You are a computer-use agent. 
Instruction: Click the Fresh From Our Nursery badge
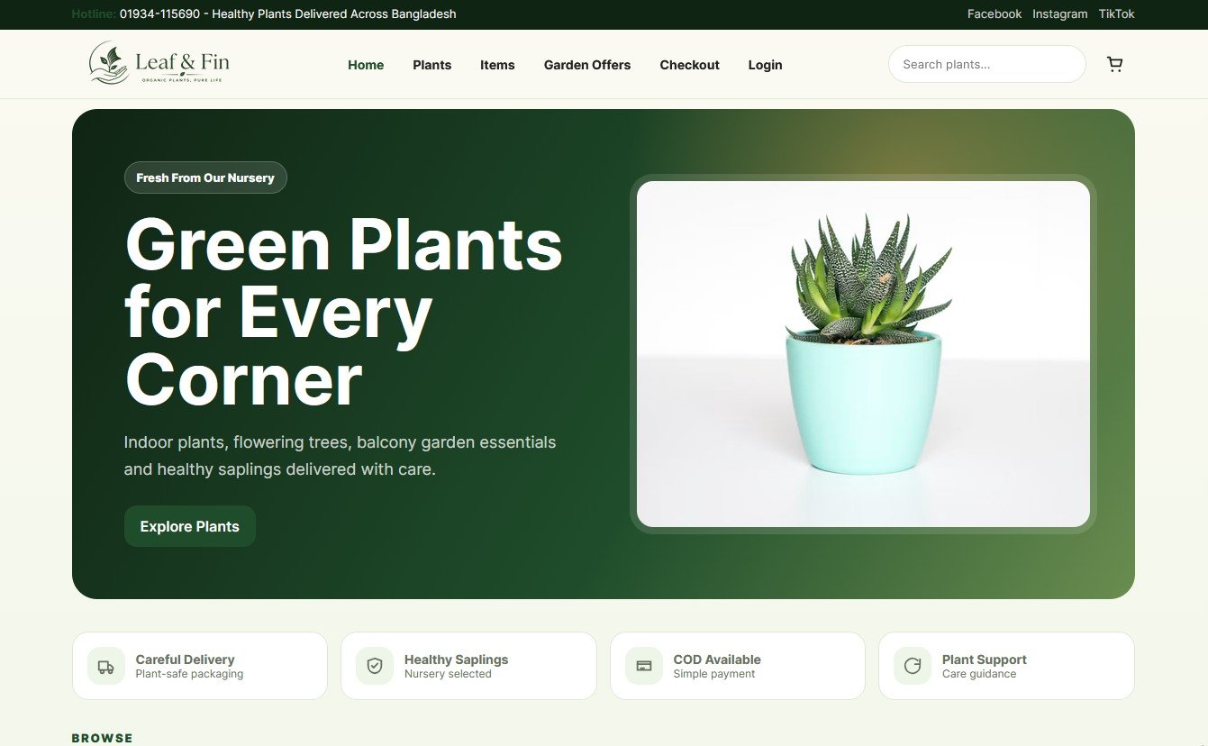coord(205,177)
